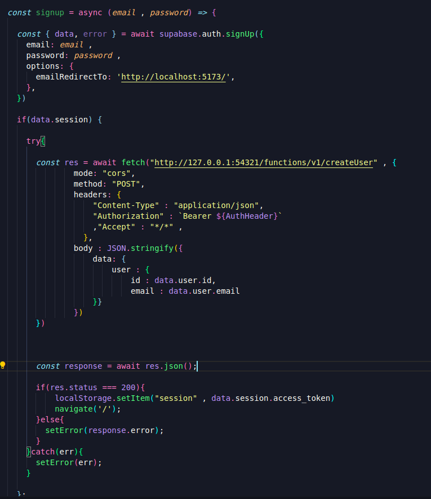This screenshot has height=499, width=431.
Task: Click the "POST" method string
Action: 126,184
